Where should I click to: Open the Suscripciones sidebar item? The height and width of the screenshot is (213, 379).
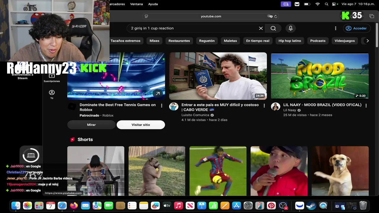[x=52, y=78]
